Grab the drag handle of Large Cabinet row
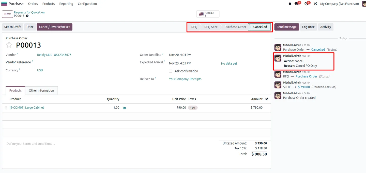Screen dimensions: 366x173 6,108
